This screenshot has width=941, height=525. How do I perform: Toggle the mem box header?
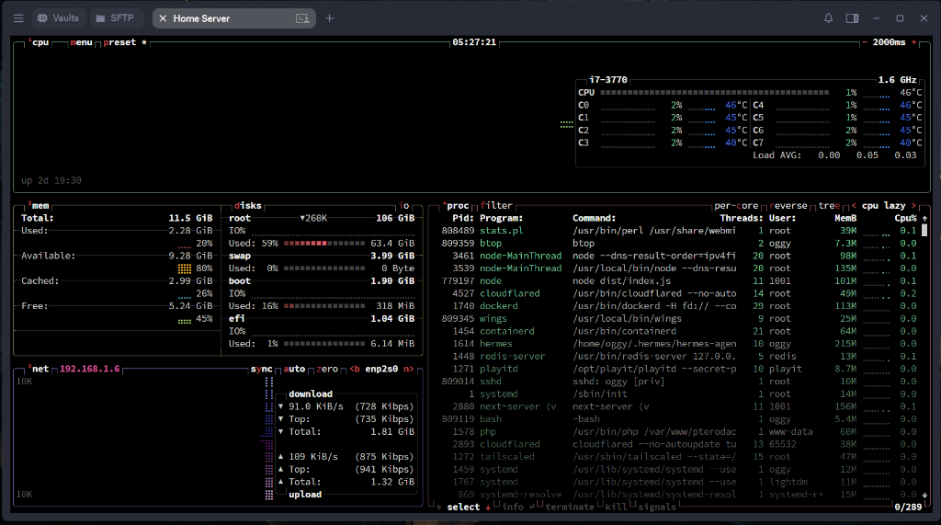[x=39, y=205]
